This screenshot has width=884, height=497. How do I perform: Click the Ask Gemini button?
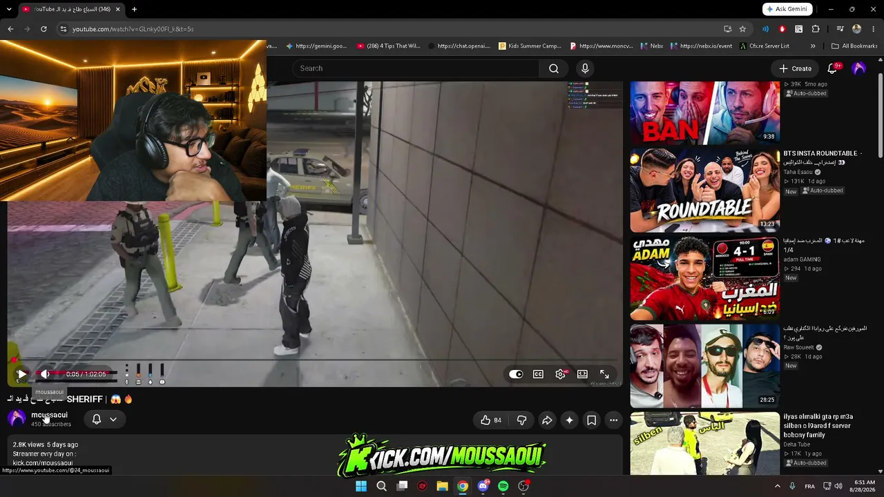[787, 9]
